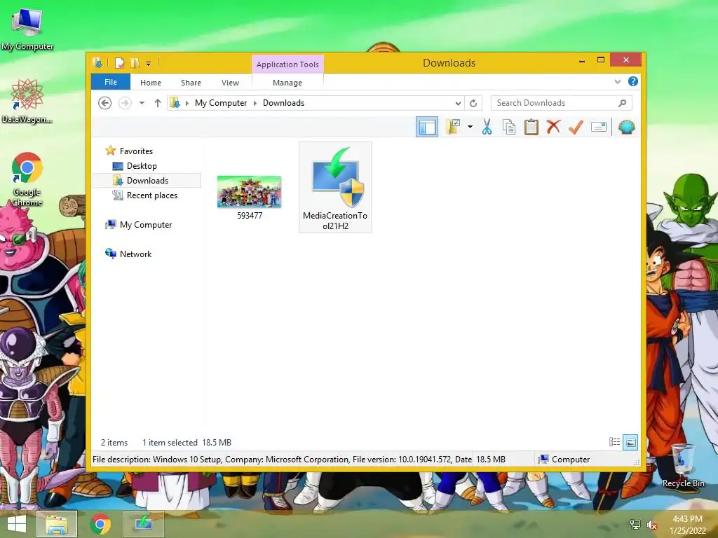Click the shell icon in toolbar
718x538 pixels.
(626, 127)
